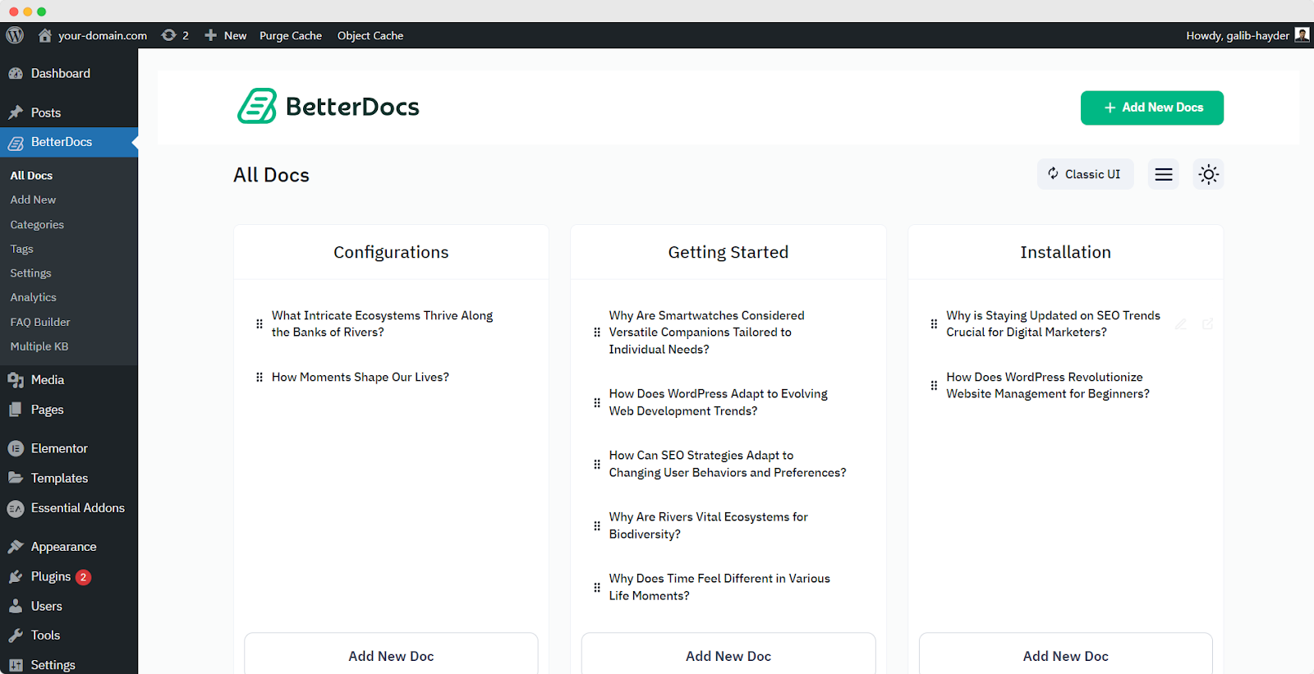Click the Essential Addons sidebar icon
1314x674 pixels.
point(16,509)
